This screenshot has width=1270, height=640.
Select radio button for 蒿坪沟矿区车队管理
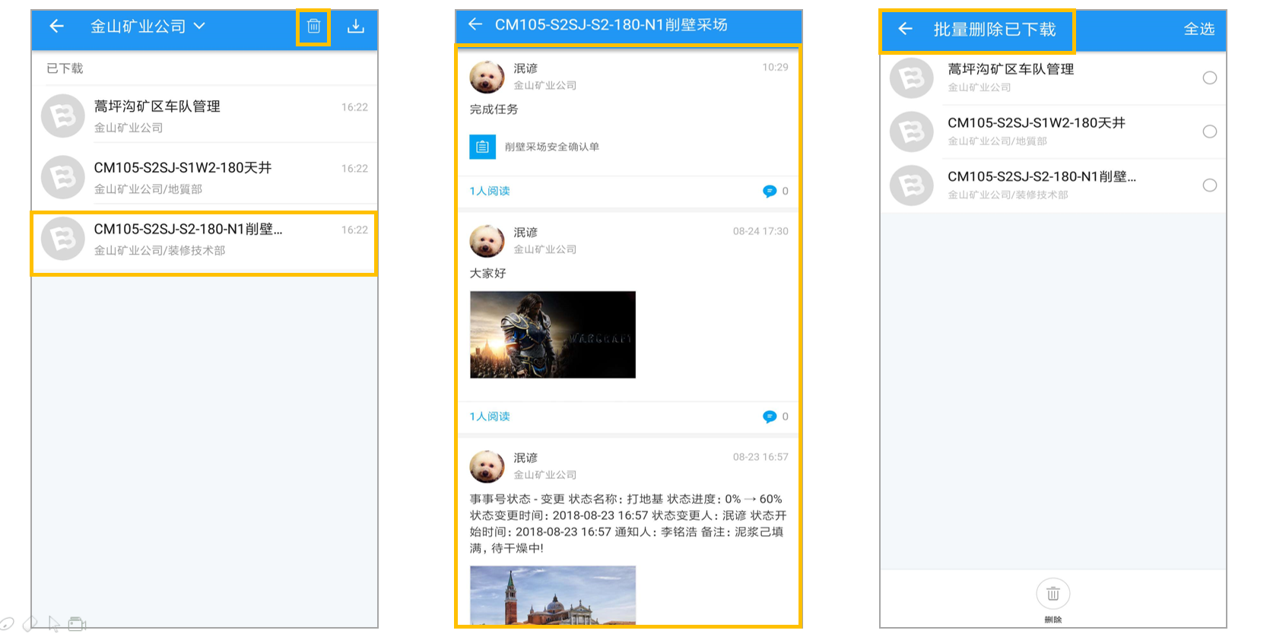click(1210, 78)
